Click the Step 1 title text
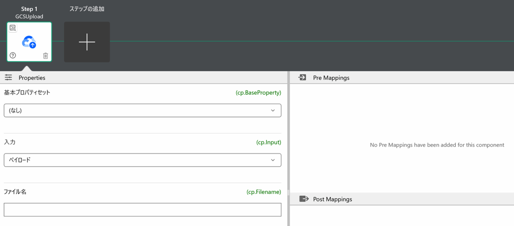This screenshot has height=226, width=514. [x=29, y=9]
